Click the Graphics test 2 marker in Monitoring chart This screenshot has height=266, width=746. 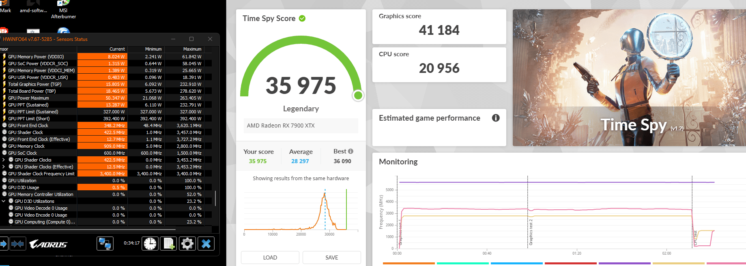pyautogui.click(x=531, y=232)
